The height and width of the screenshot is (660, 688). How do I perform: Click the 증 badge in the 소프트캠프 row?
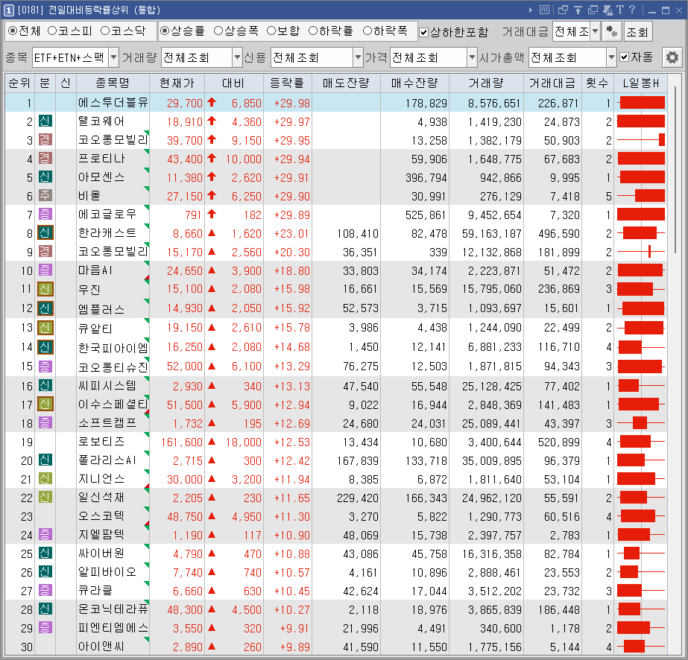(45, 423)
